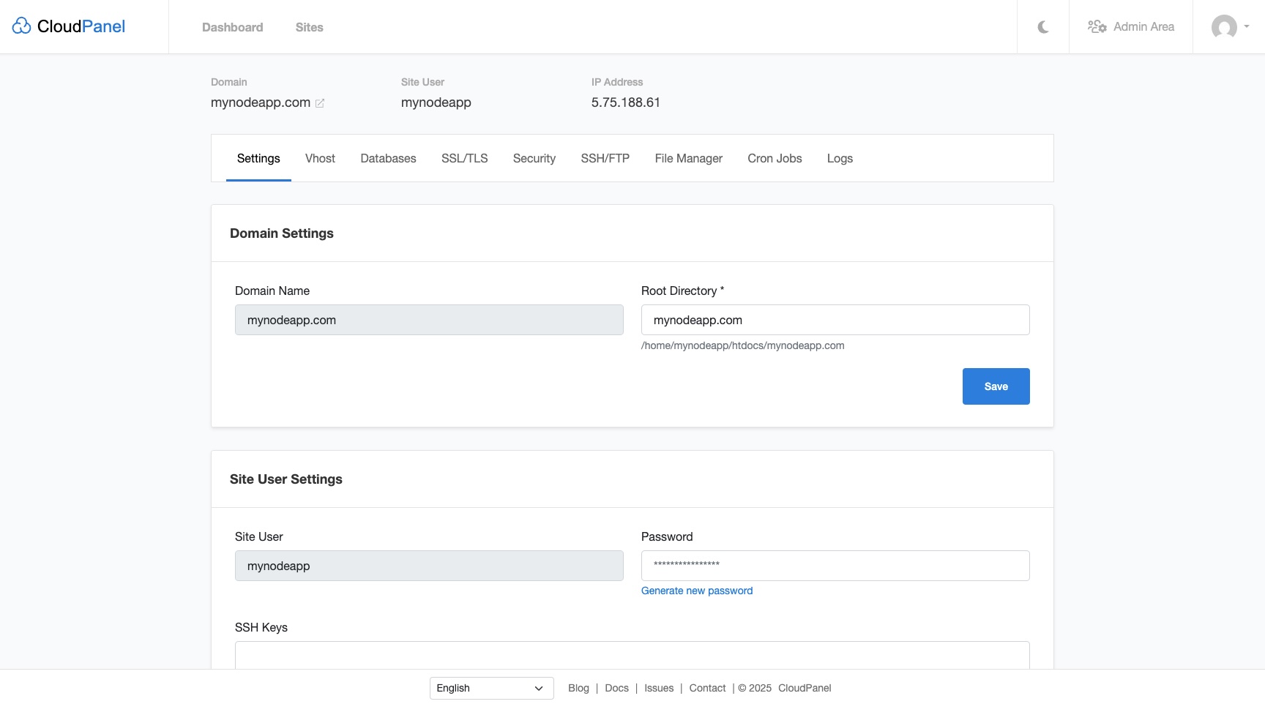This screenshot has width=1265, height=704.
Task: Select the File Manager tab
Action: [688, 159]
